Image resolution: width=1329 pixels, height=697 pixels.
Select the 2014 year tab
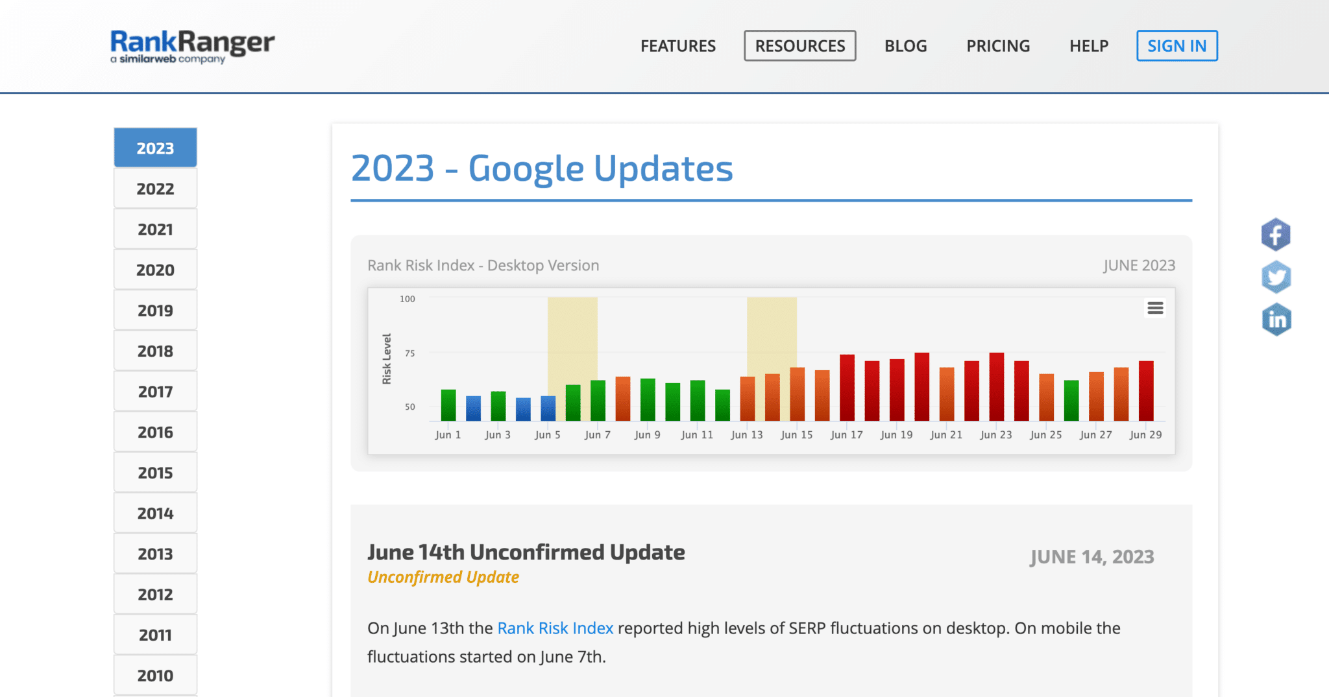tap(156, 514)
